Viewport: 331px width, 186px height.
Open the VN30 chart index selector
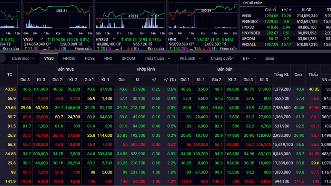[33, 39]
